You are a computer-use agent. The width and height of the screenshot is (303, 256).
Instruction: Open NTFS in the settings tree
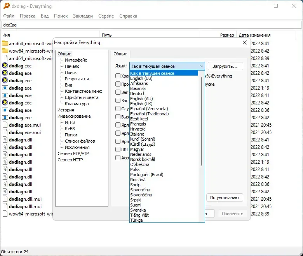(70, 122)
